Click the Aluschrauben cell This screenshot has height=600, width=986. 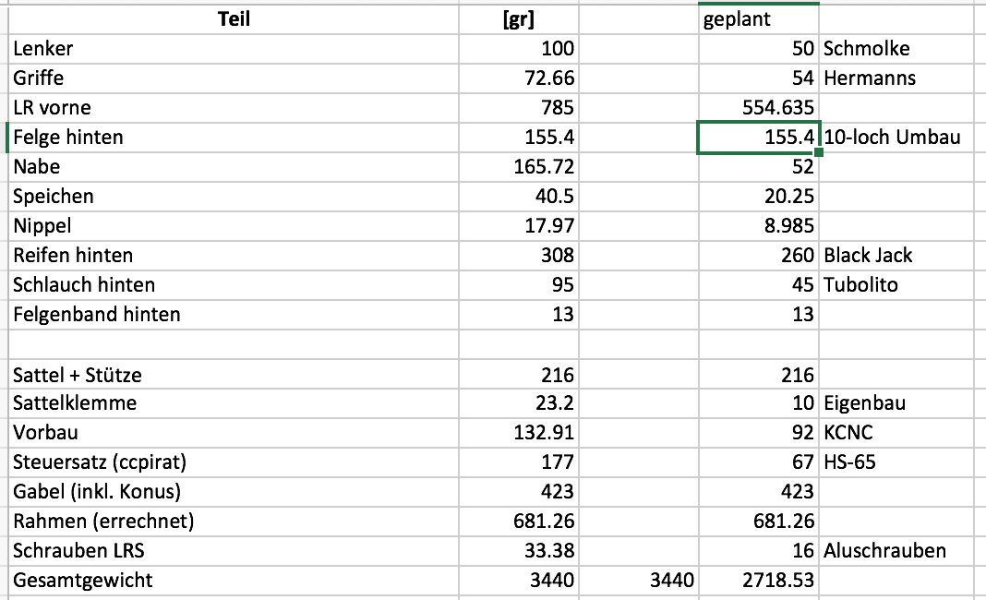point(896,551)
